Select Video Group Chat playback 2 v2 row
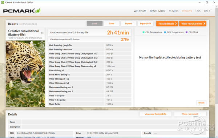The height and width of the screenshot is (138, 218). [x=89, y=58]
